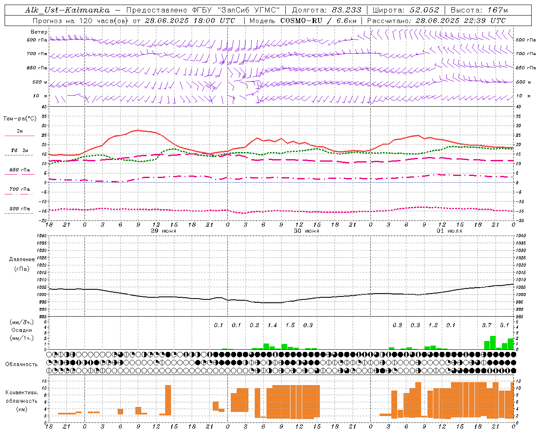Click the Облачность cloud cover label
The height and width of the screenshot is (430, 538).
point(21,364)
